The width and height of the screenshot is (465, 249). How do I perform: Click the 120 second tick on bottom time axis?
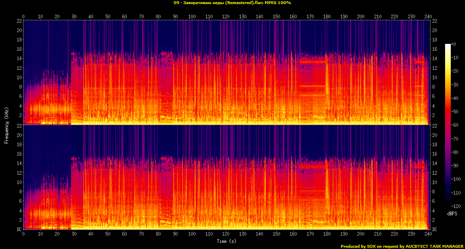[226, 234]
